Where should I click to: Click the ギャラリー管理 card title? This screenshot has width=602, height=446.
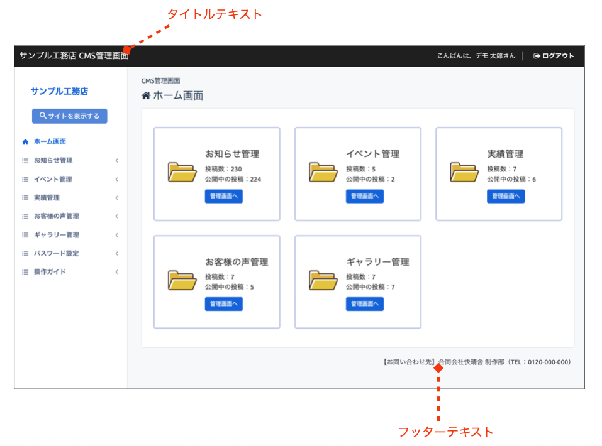tap(378, 262)
